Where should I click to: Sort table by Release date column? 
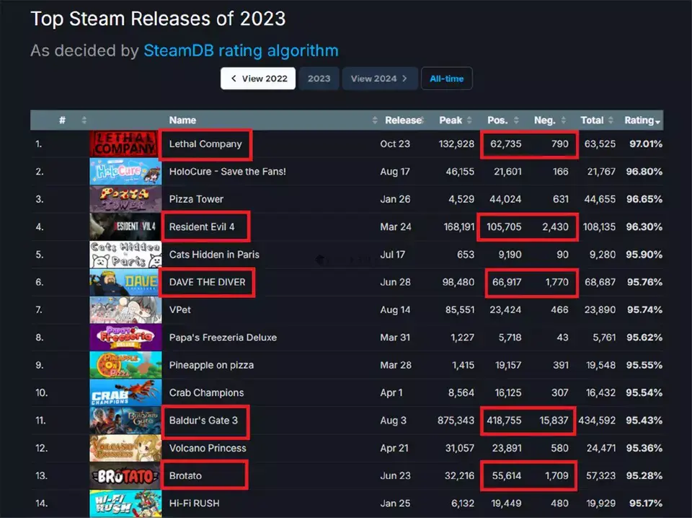tap(404, 120)
